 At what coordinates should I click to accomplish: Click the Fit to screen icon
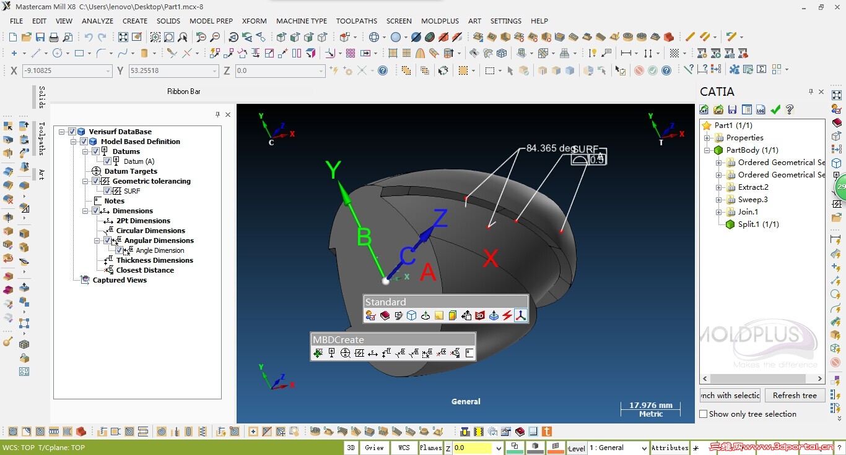point(123,37)
